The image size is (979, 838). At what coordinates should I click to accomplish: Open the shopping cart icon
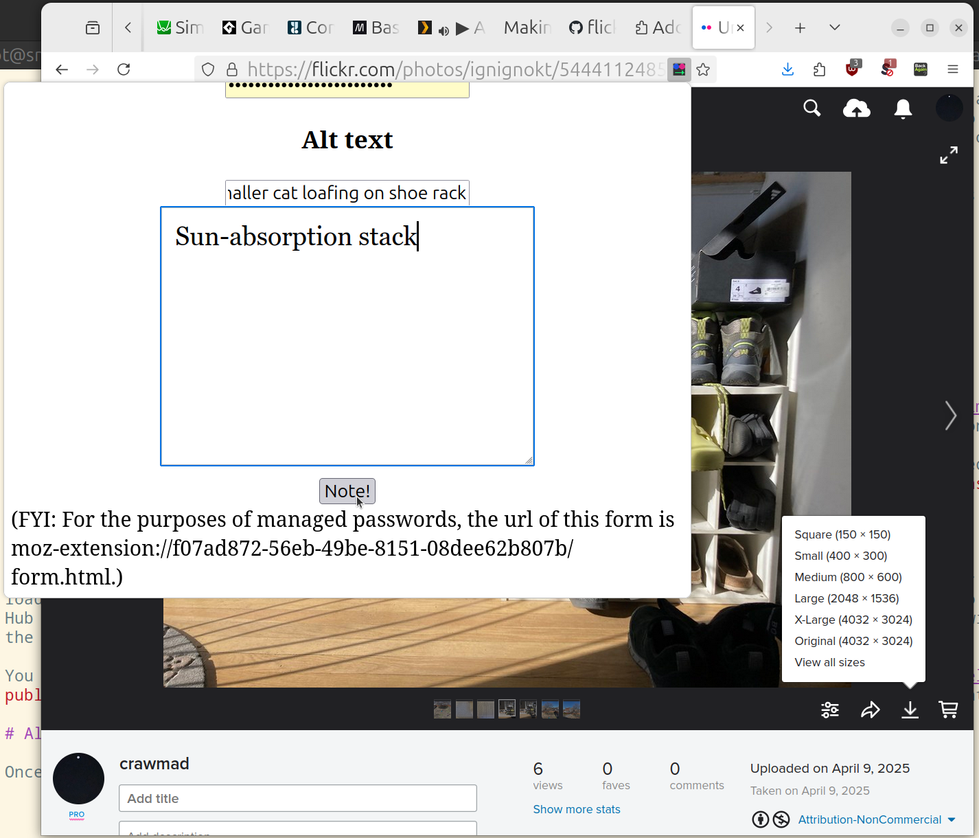pyautogui.click(x=948, y=710)
